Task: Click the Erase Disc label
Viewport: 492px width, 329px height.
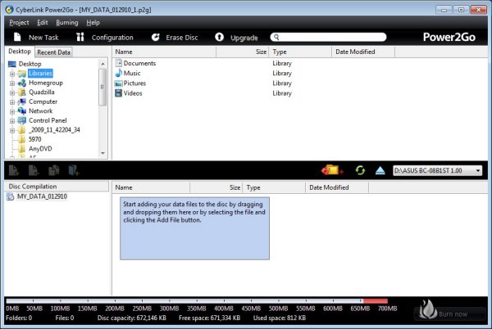Action: [x=182, y=38]
